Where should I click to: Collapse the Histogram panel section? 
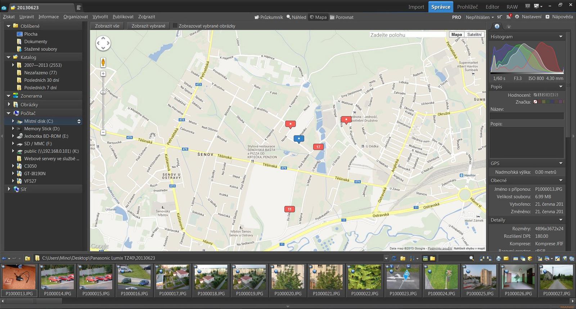click(561, 37)
